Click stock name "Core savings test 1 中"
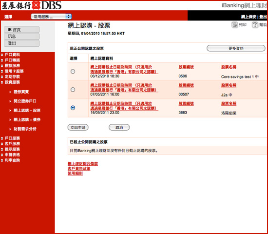The width and height of the screenshot is (268, 234). click(240, 77)
